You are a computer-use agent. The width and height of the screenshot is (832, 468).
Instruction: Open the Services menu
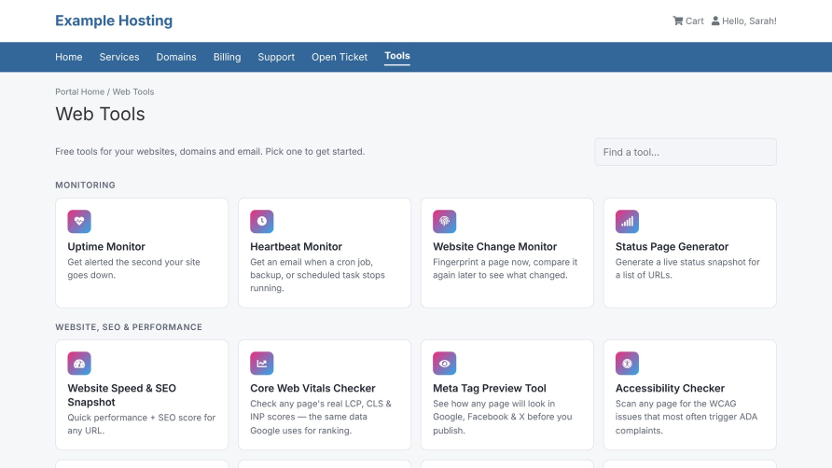[x=119, y=57]
